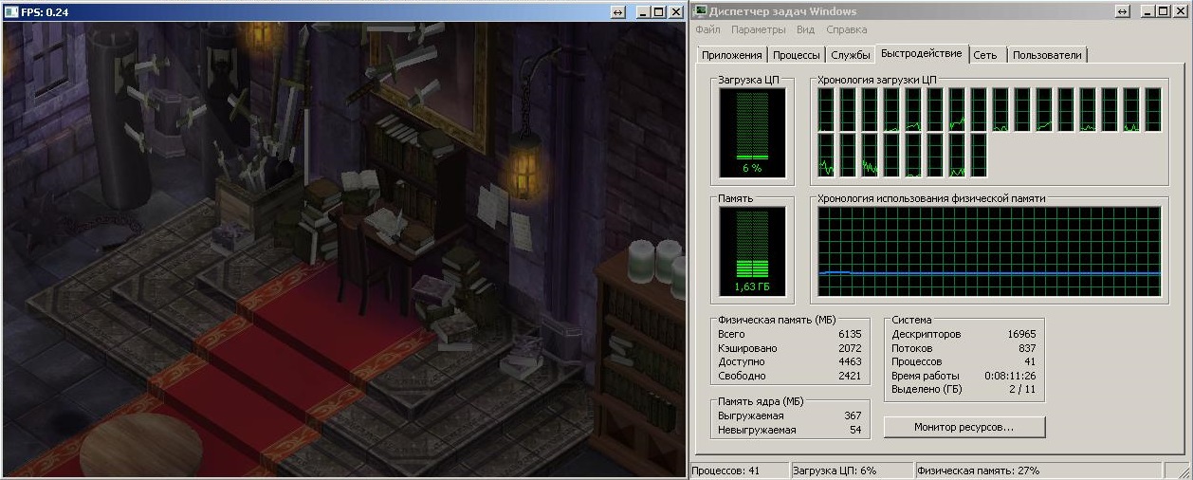The image size is (1193, 480).
Task: Click status bar Загрузка ЦП: 6% entry
Action: tap(851, 471)
